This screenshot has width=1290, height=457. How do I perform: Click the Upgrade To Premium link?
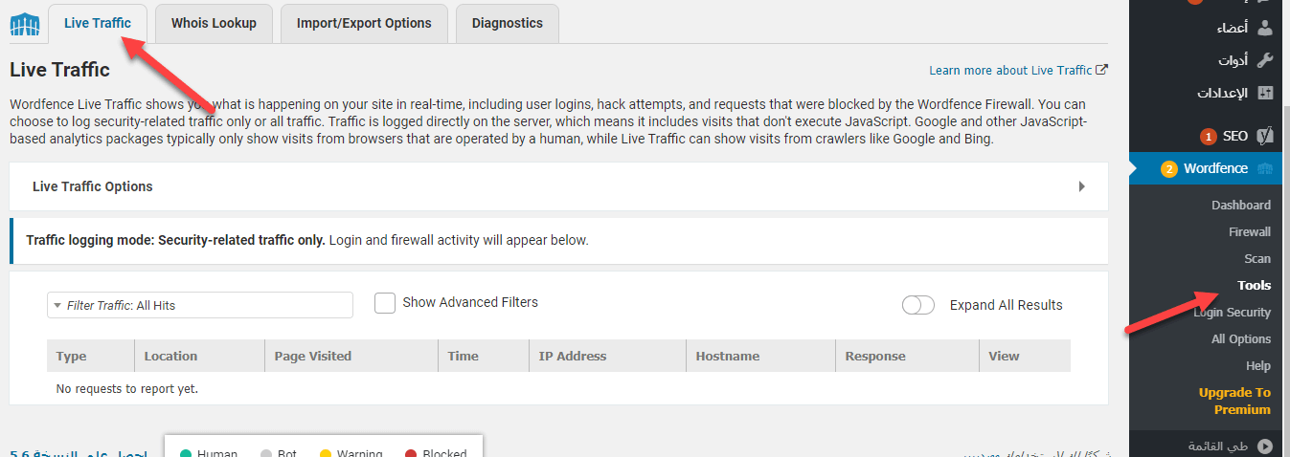[x=1234, y=401]
